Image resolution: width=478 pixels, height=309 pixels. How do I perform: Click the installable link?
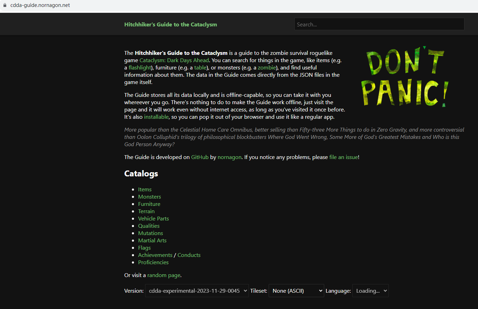[156, 117]
